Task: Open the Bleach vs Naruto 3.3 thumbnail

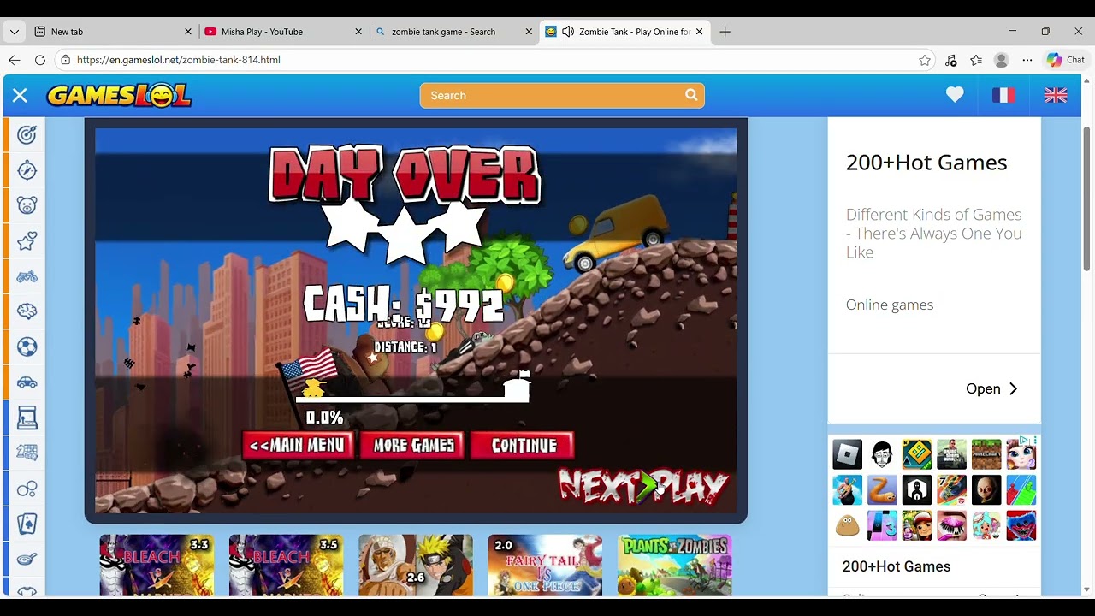Action: coord(157,565)
